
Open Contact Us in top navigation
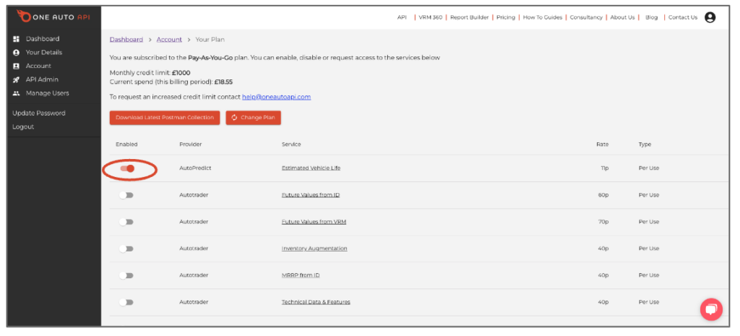(x=682, y=17)
